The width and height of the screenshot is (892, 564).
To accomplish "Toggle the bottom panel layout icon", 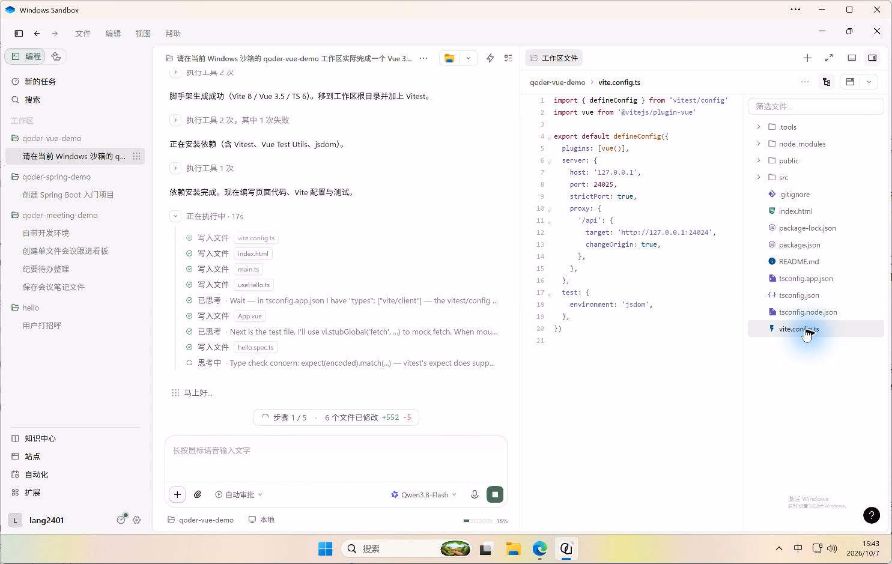I will pos(852,58).
